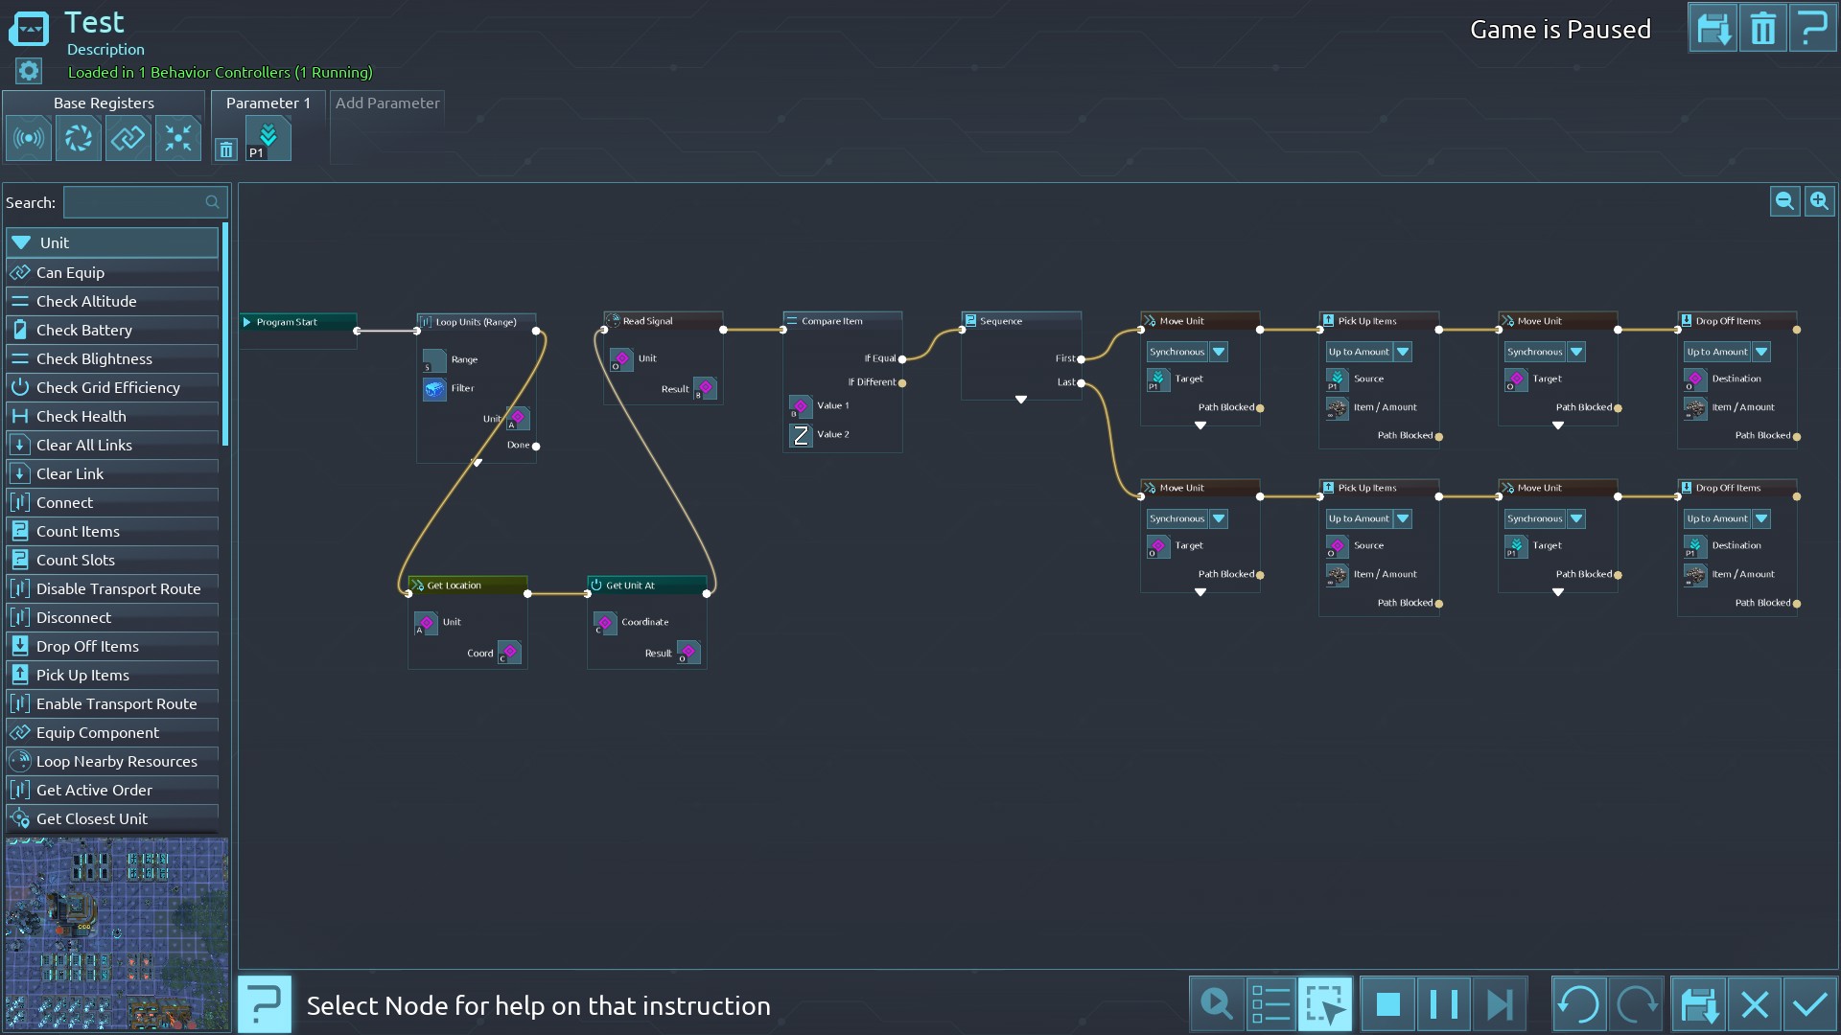The width and height of the screenshot is (1841, 1035).
Task: Click the zoom out magnifier icon
Action: [x=1784, y=201]
